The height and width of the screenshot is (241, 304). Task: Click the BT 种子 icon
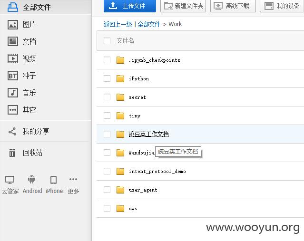[x=13, y=76]
